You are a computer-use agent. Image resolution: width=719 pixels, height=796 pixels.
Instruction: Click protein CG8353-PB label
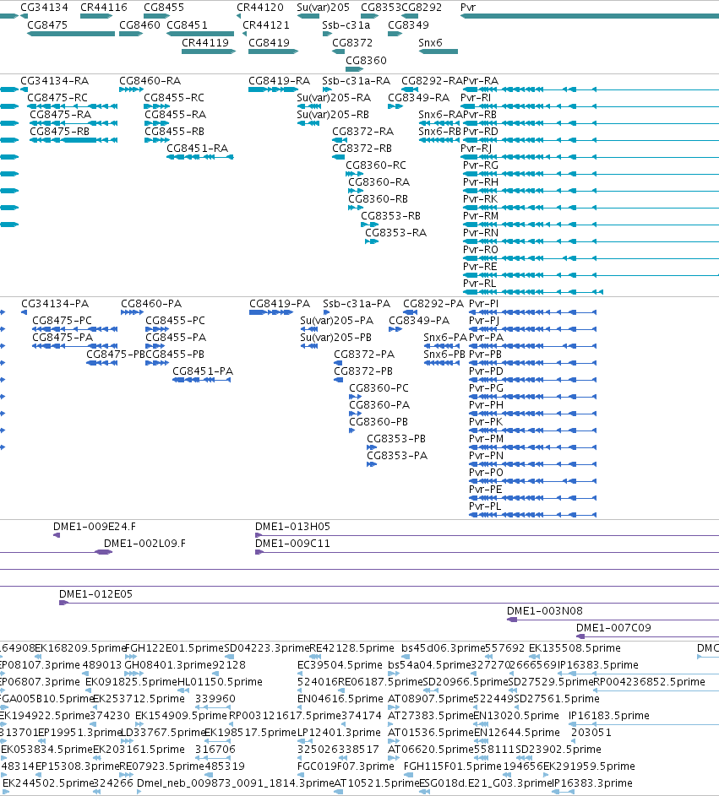(x=396, y=439)
